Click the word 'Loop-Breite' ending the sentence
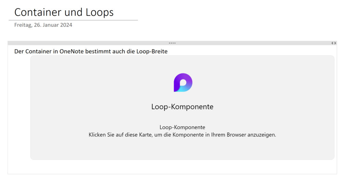Screen dimensions: 350x184 [x=152, y=52]
